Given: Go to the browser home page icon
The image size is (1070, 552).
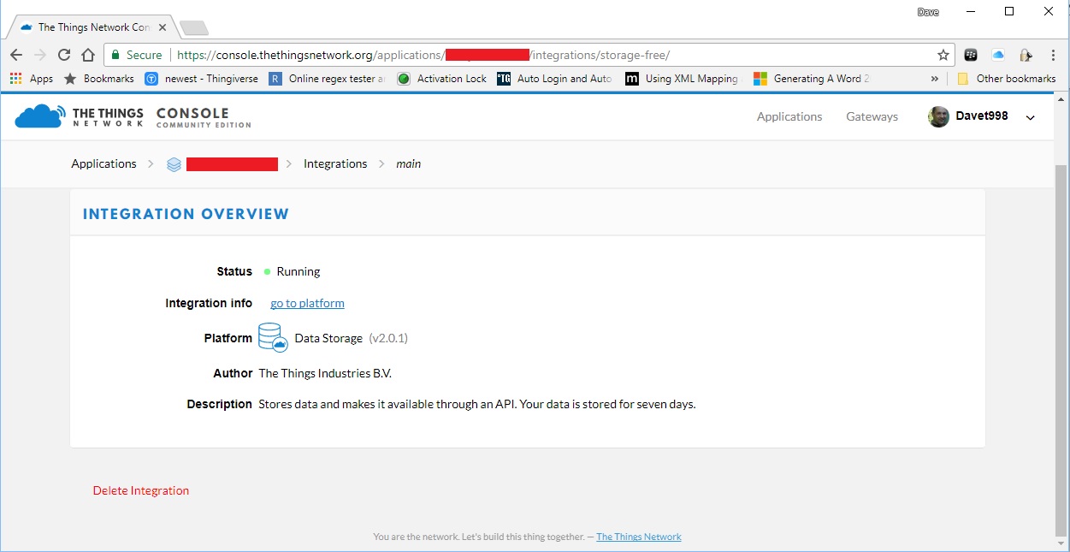Looking at the screenshot, I should click(87, 55).
